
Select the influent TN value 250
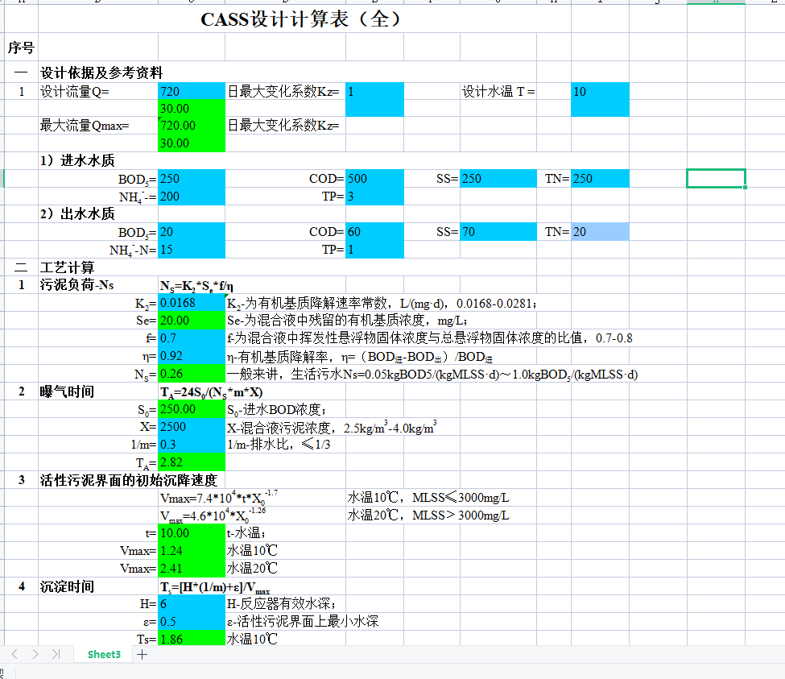pos(600,179)
